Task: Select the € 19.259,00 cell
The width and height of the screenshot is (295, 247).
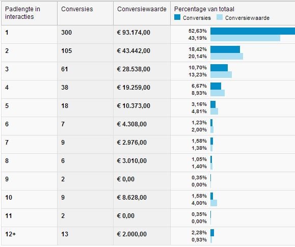Action: [x=133, y=88]
